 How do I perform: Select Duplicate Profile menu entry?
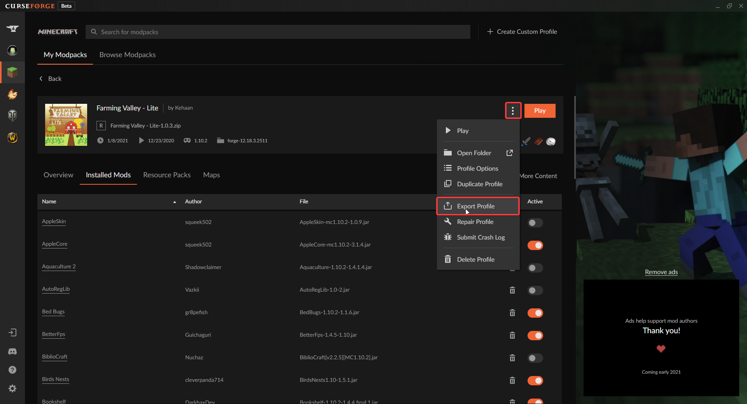click(x=478, y=184)
